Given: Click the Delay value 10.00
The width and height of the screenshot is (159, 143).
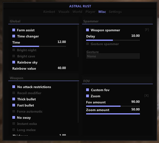Looking at the screenshot, I should [x=136, y=36].
